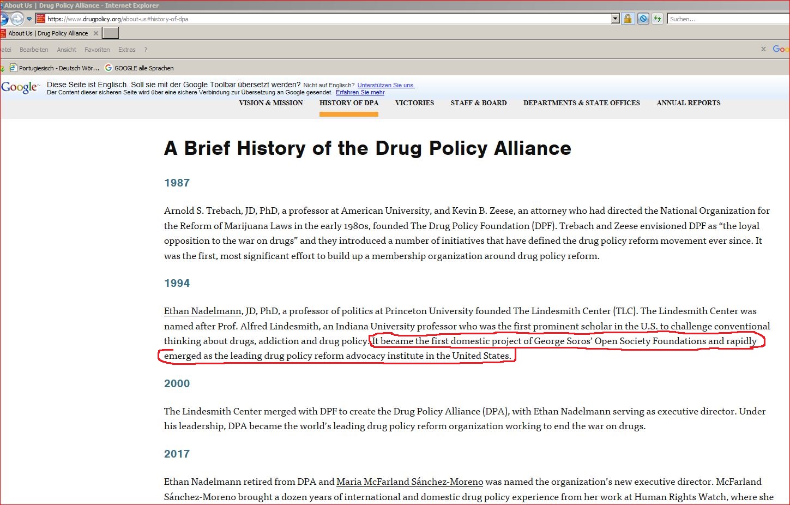
Task: Go to the VISION & MISSION section
Action: coord(271,103)
